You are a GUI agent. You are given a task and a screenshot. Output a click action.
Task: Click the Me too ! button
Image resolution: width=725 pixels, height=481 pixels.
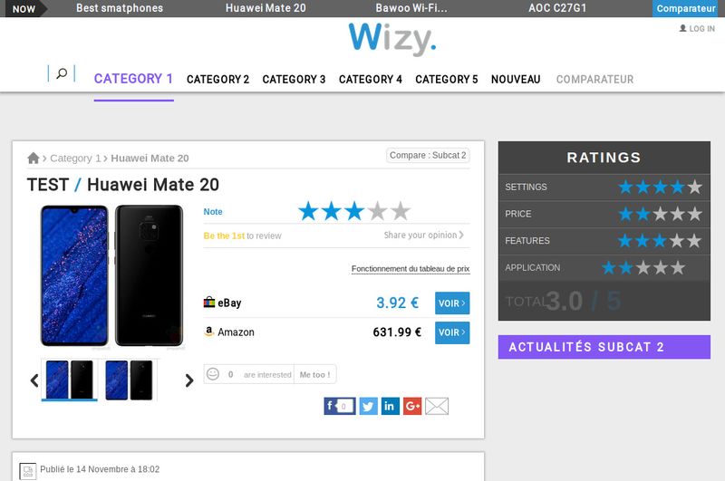314,374
